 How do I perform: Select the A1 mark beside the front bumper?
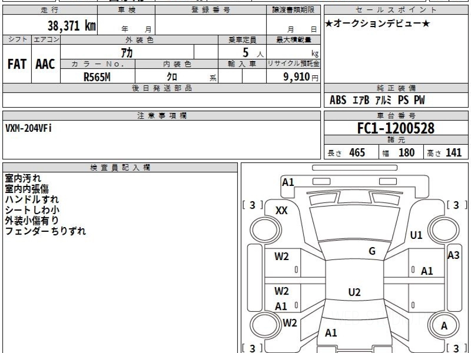(288, 182)
